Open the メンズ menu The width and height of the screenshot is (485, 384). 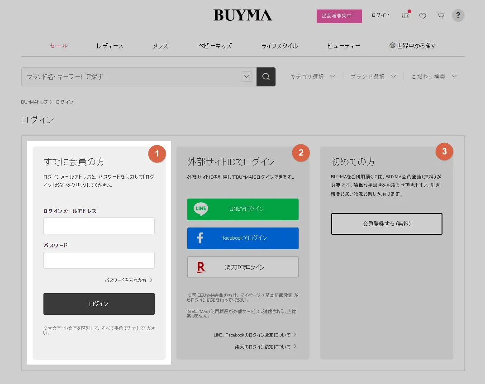tap(161, 46)
